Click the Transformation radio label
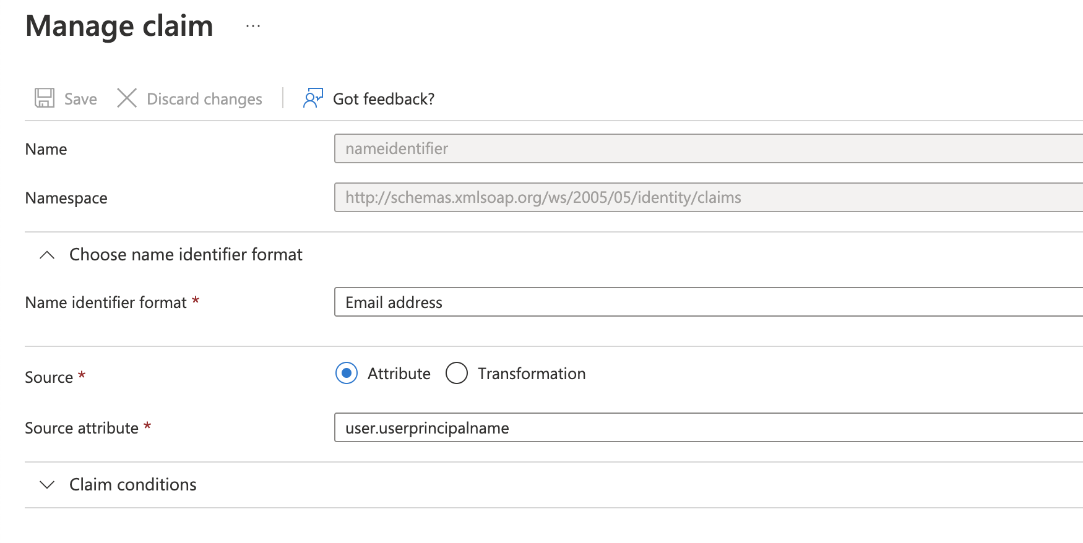The width and height of the screenshot is (1083, 543). [x=531, y=374]
